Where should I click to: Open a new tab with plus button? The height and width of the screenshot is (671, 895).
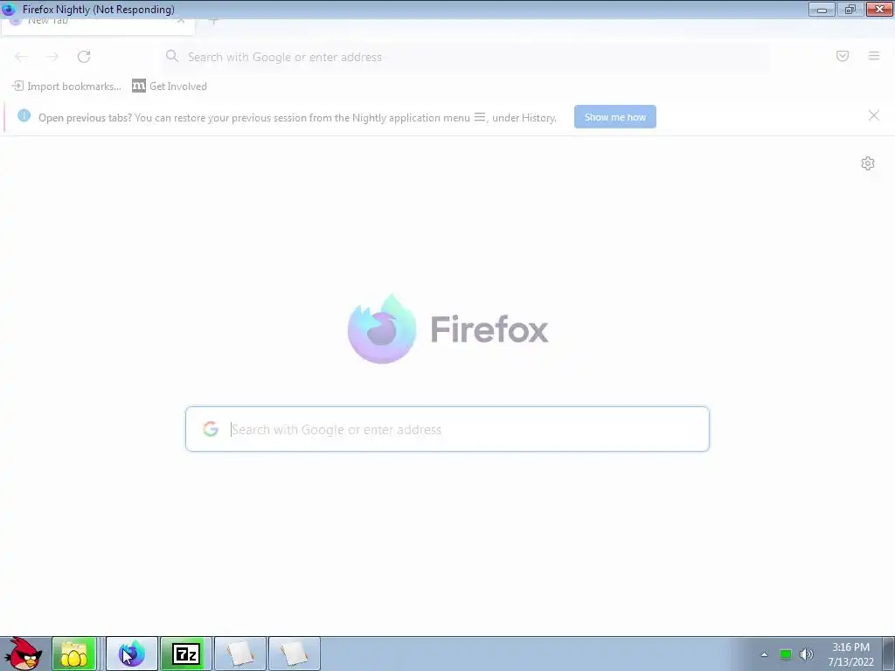click(213, 22)
